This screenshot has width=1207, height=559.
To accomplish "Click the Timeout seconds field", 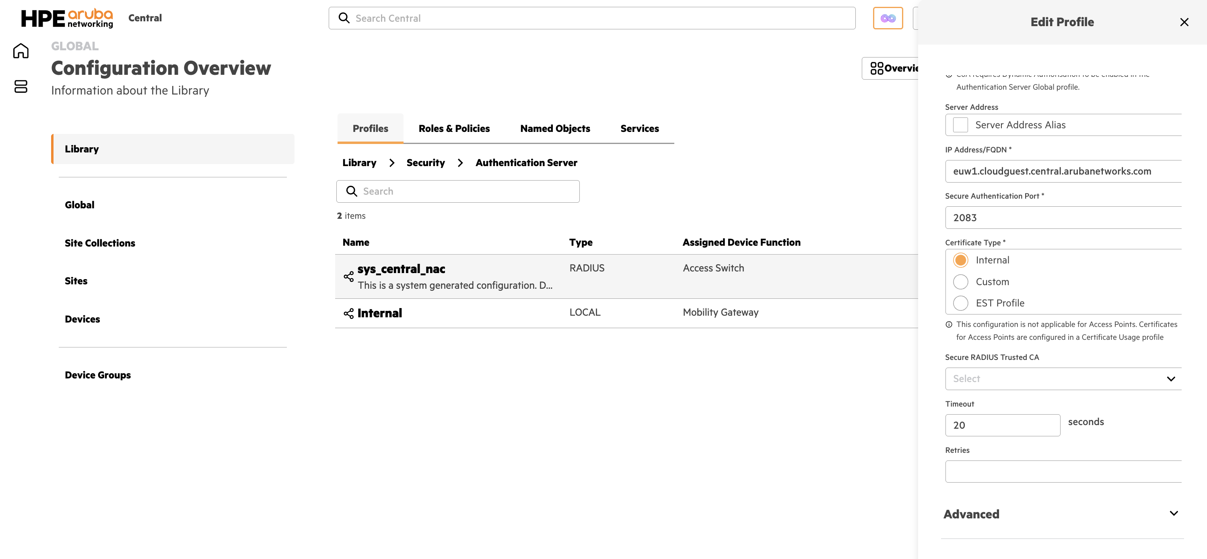I will pos(1003,425).
